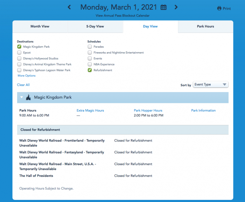
Task: Uncheck the Refurbishment schedule checkbox
Action: click(x=90, y=70)
